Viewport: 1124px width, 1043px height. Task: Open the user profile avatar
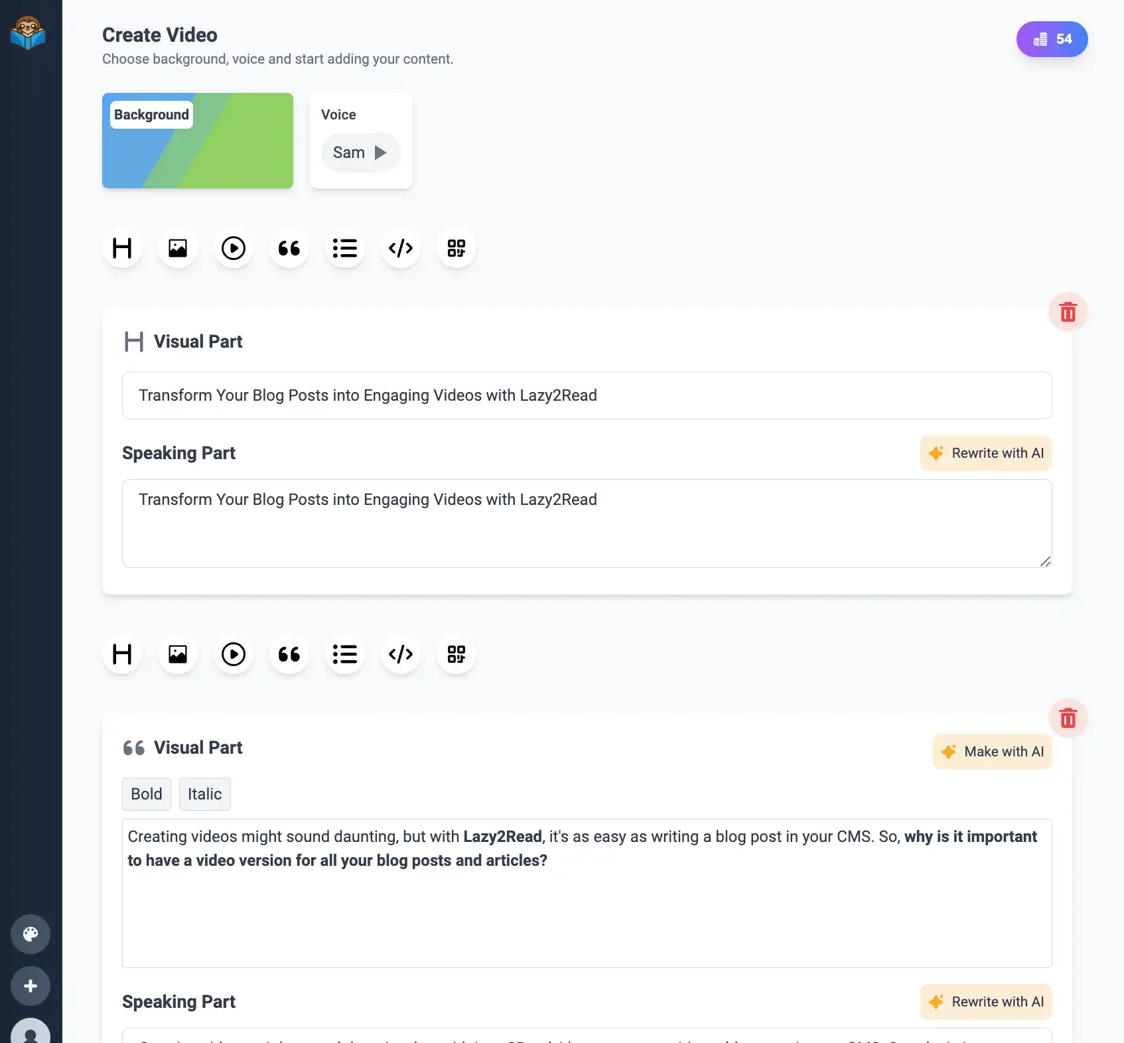[31, 1032]
